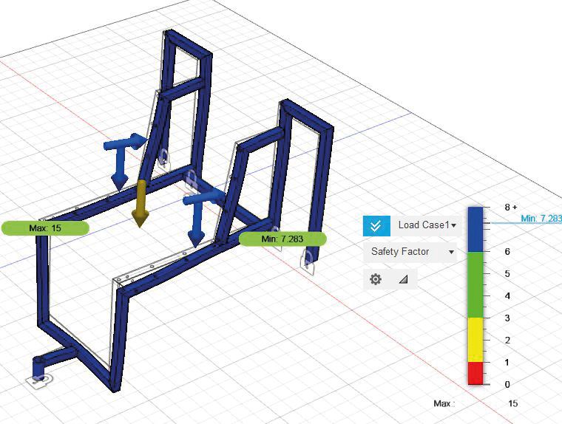This screenshot has height=424, width=562.
Task: Click the legend scale value 6
Action: [507, 252]
